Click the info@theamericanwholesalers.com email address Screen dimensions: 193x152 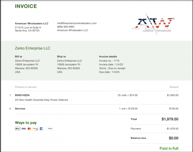coord(77,23)
